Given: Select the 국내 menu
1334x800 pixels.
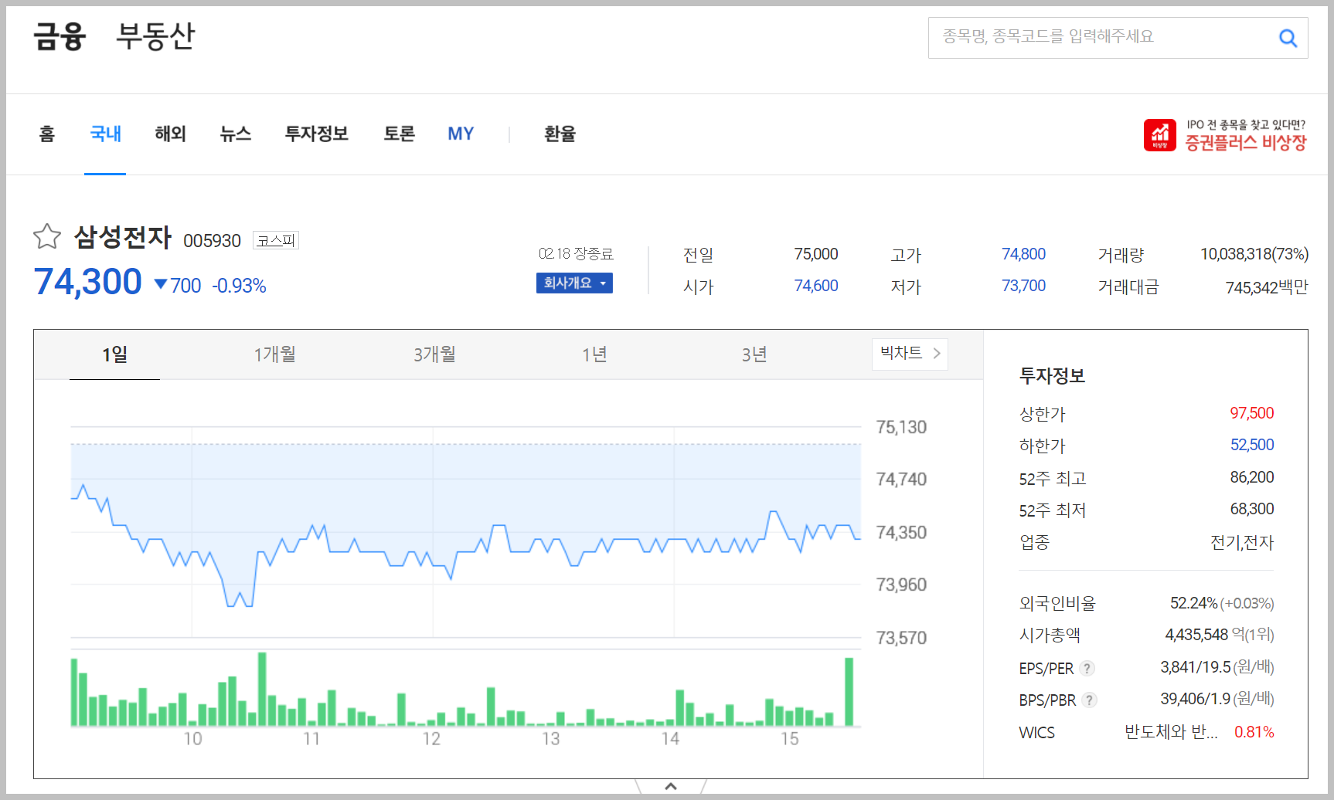Looking at the screenshot, I should pos(105,134).
